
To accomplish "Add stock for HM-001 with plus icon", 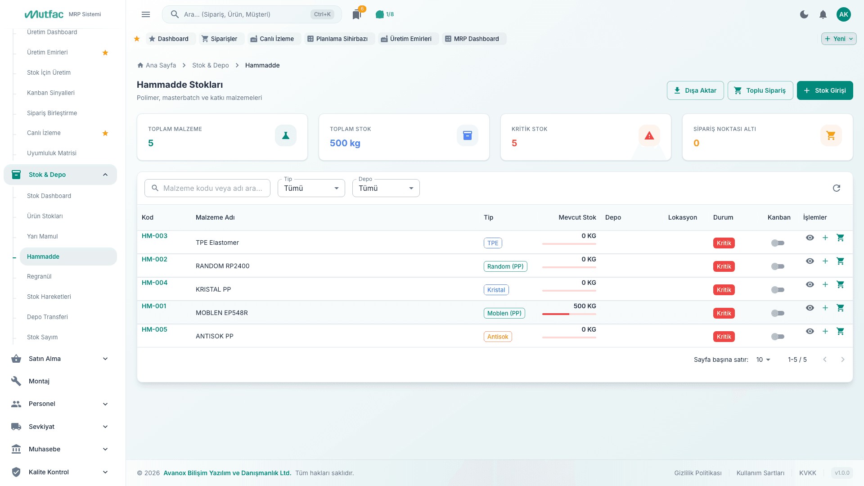I will [x=825, y=308].
